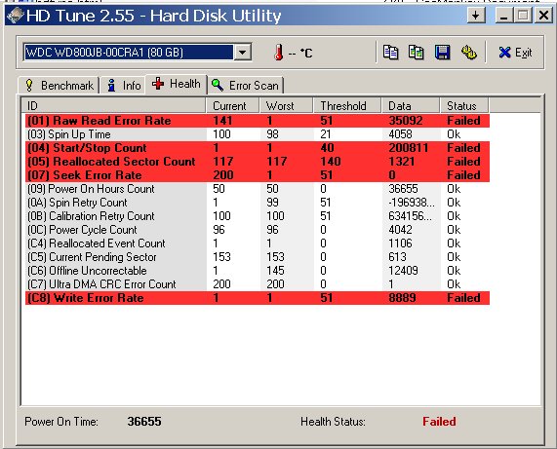This screenshot has height=449, width=557.
Task: Click data value 1321 in Reallocated Sector row
Action: 401,162
